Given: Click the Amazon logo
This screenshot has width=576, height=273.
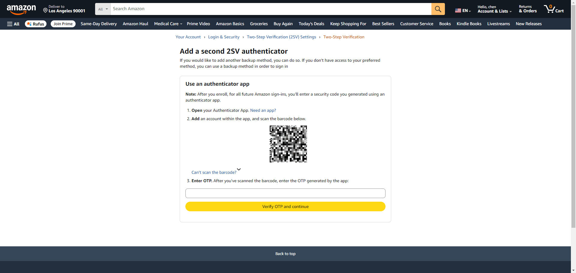Looking at the screenshot, I should point(21,9).
